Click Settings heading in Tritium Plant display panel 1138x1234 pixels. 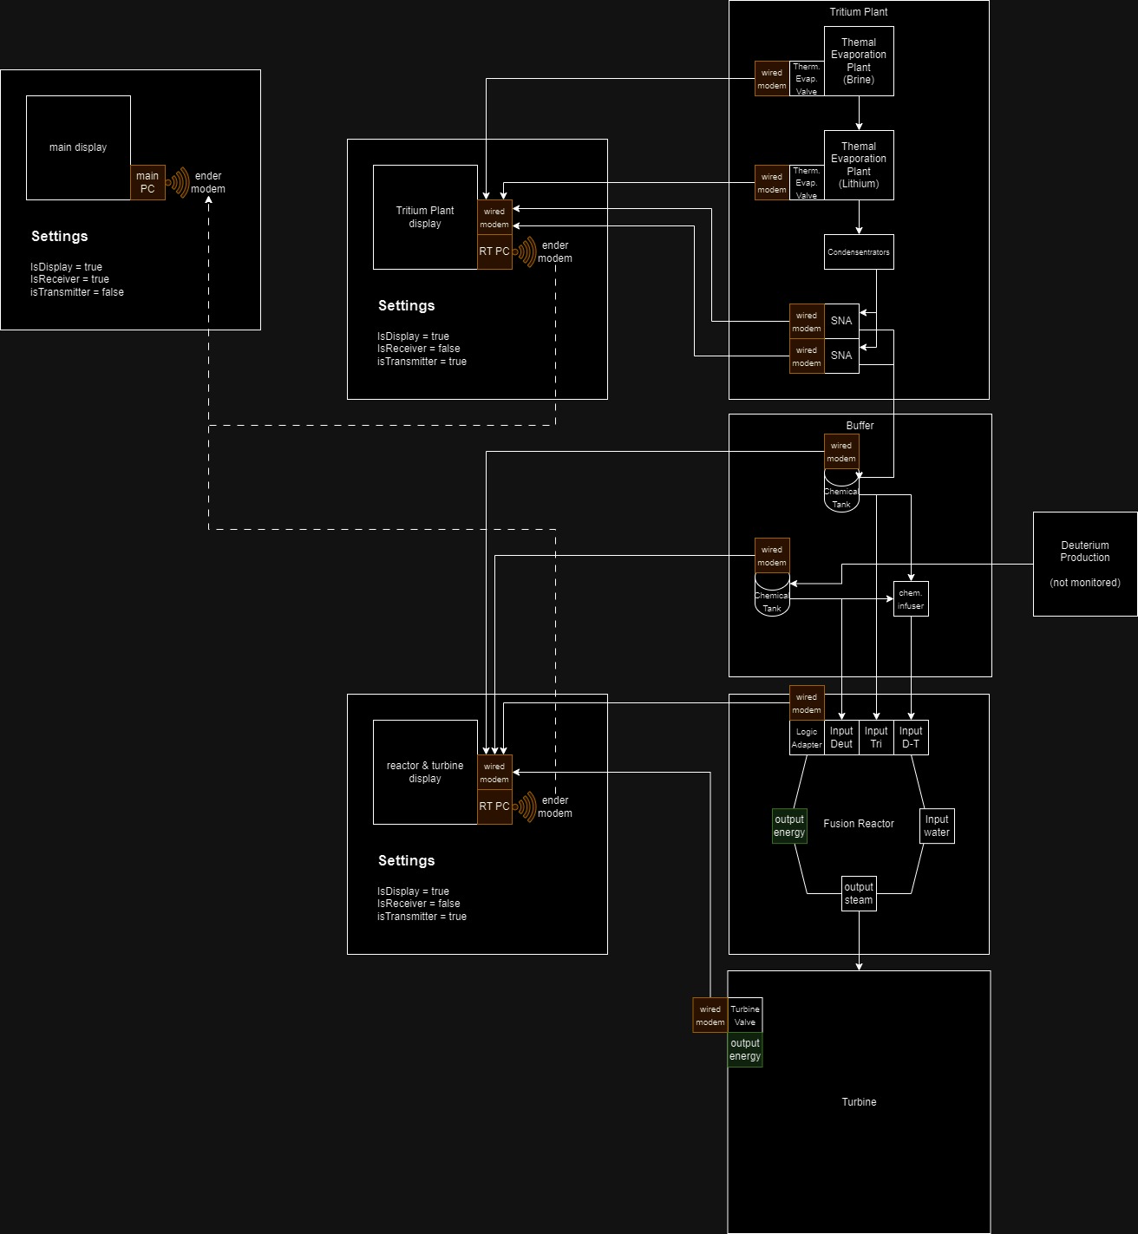(x=406, y=305)
